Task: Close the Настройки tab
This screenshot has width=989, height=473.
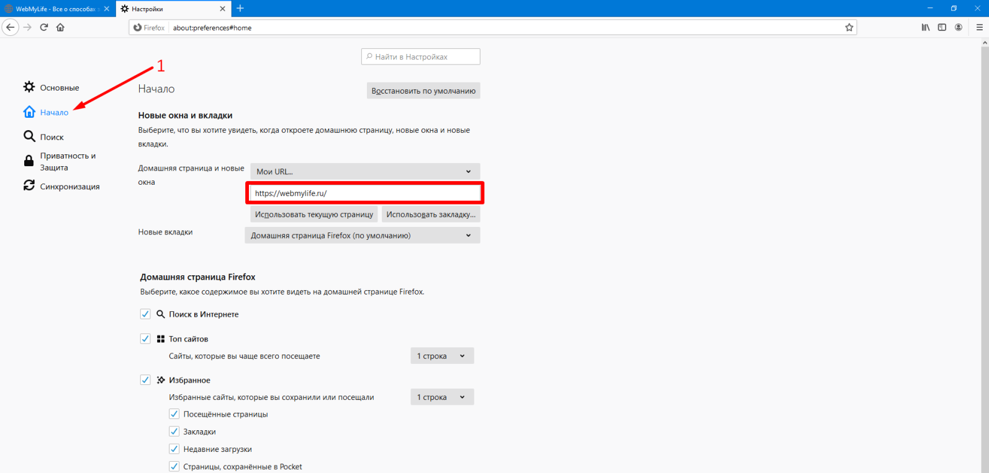Action: click(x=223, y=9)
